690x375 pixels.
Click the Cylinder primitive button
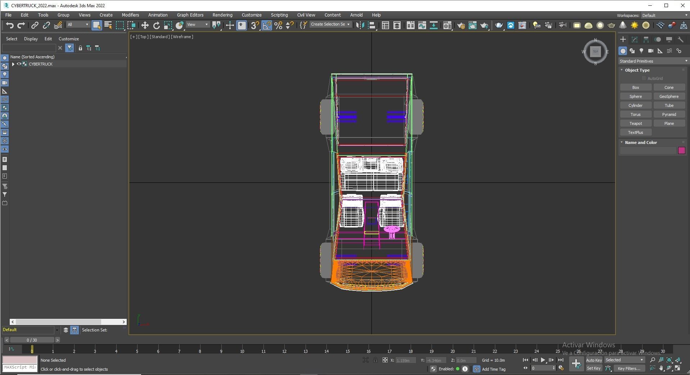636,105
